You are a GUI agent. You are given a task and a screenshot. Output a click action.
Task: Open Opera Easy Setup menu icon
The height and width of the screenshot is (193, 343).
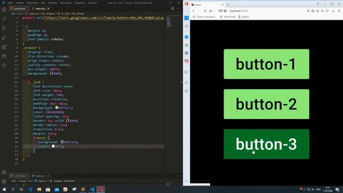click(339, 11)
